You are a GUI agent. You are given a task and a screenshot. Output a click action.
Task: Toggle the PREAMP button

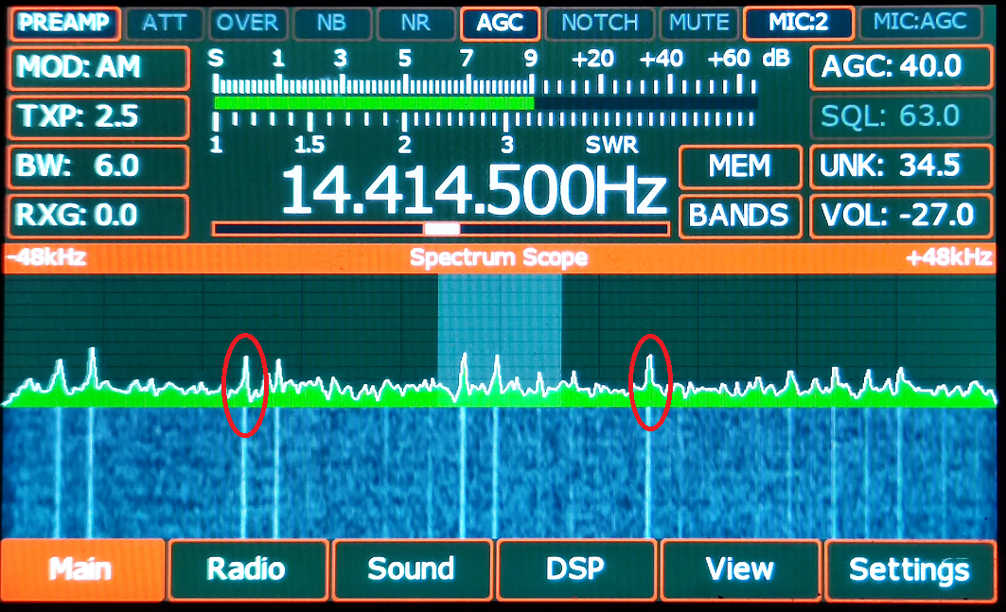tap(65, 23)
